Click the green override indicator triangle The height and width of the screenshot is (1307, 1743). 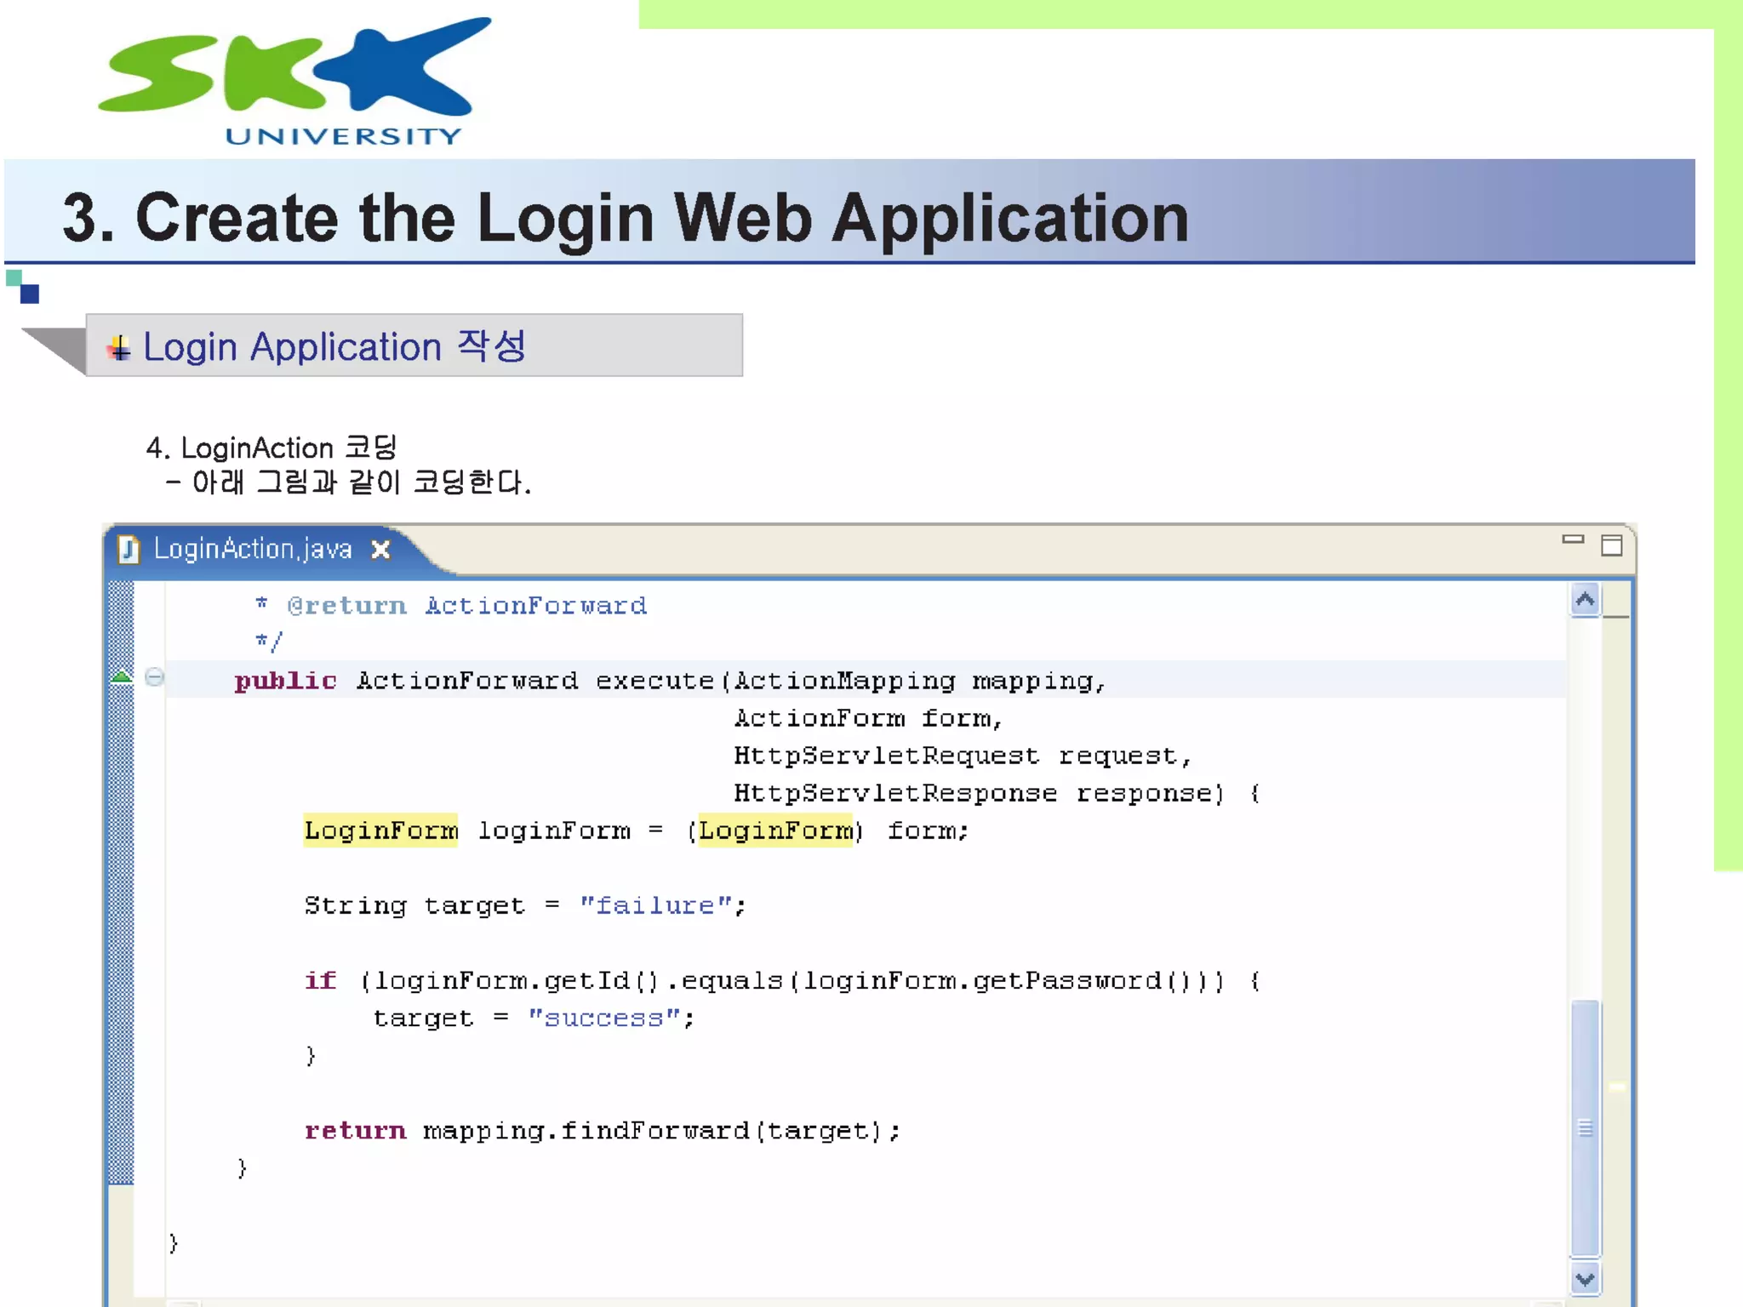click(122, 677)
